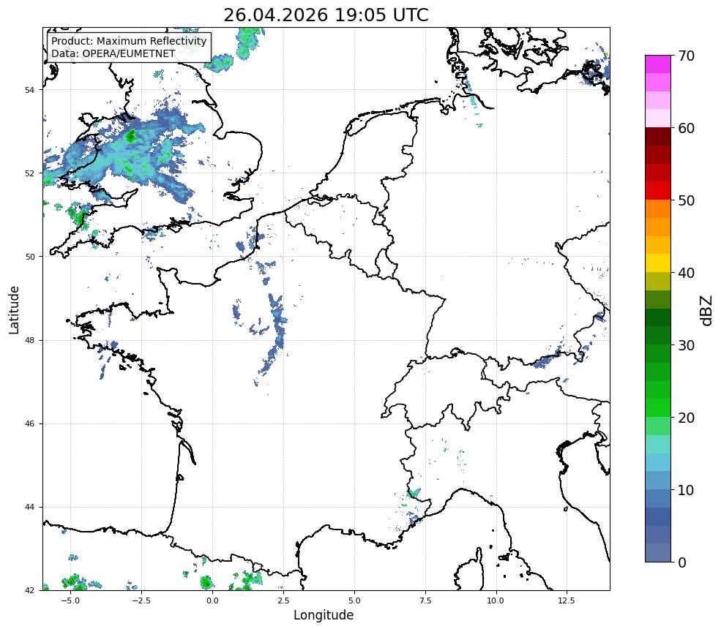Click the Data: OPERA/EUMETNET text
Viewport: 721px width, 629px height.
pyautogui.click(x=113, y=53)
